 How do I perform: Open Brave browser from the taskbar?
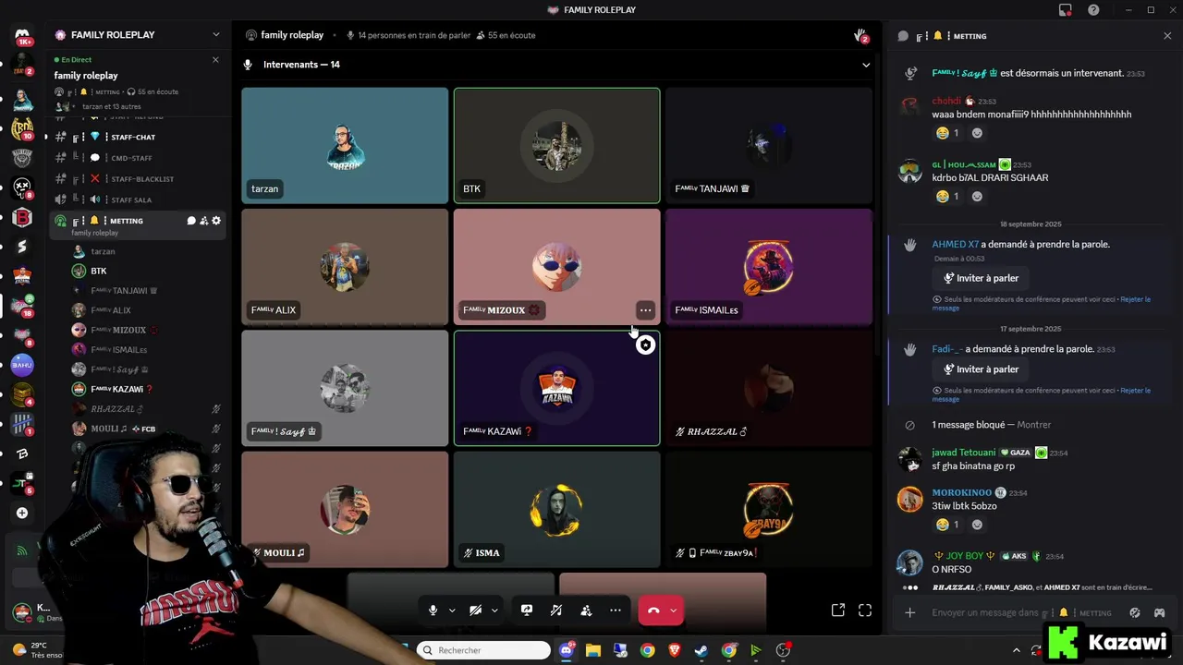pyautogui.click(x=675, y=650)
